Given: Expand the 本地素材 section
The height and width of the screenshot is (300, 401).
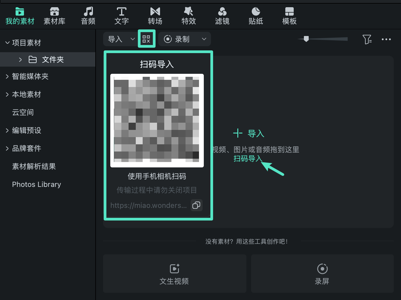Looking at the screenshot, I should (7, 94).
